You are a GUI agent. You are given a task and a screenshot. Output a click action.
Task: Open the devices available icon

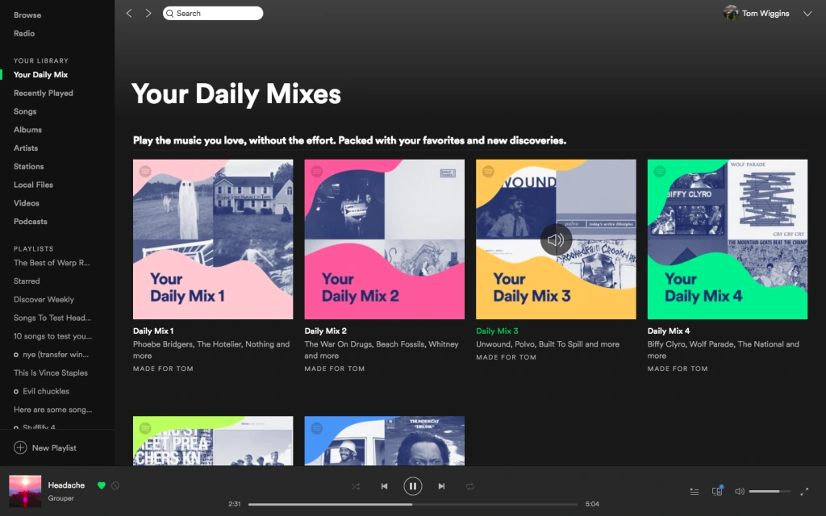[x=717, y=491]
